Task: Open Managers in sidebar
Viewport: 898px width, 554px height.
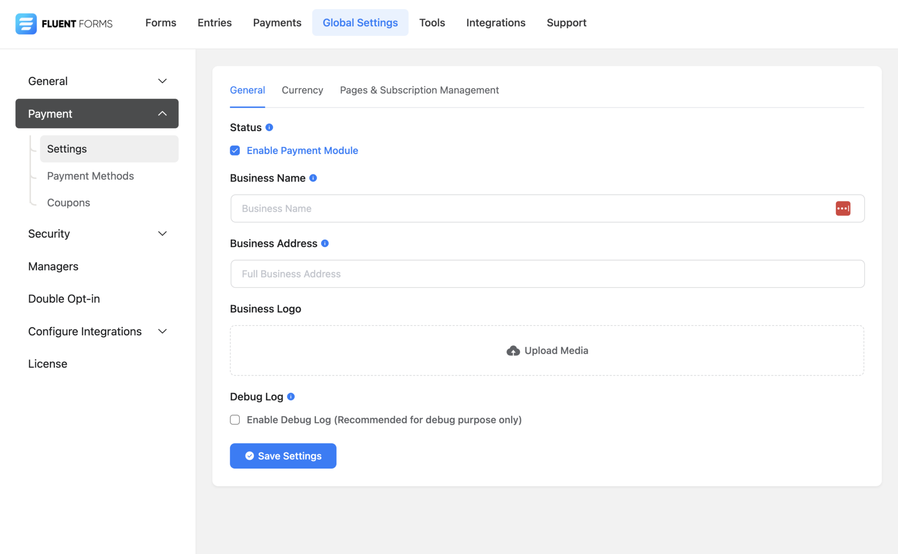Action: pyautogui.click(x=53, y=266)
